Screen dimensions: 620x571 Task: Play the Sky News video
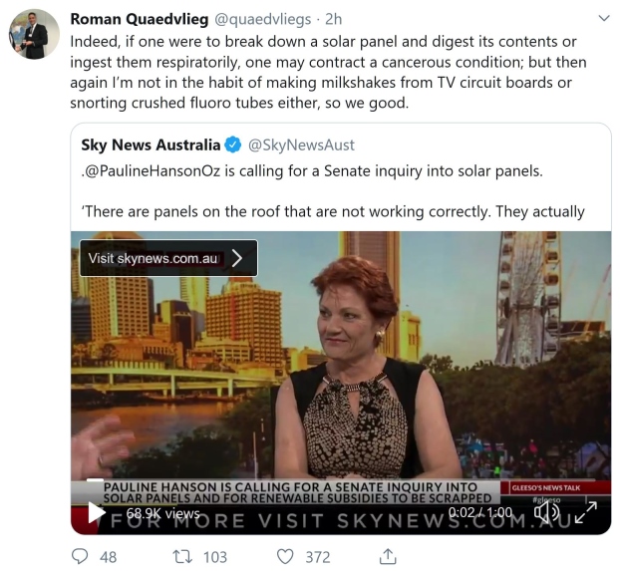(x=96, y=512)
